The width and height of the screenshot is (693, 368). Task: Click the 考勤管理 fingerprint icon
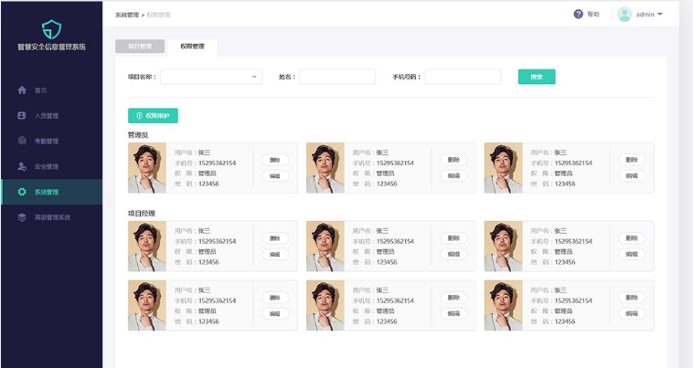22,142
